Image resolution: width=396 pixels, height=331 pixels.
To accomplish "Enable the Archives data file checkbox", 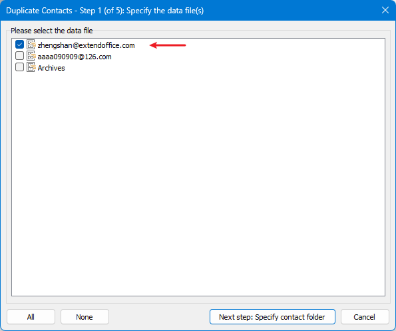I will (19, 67).
